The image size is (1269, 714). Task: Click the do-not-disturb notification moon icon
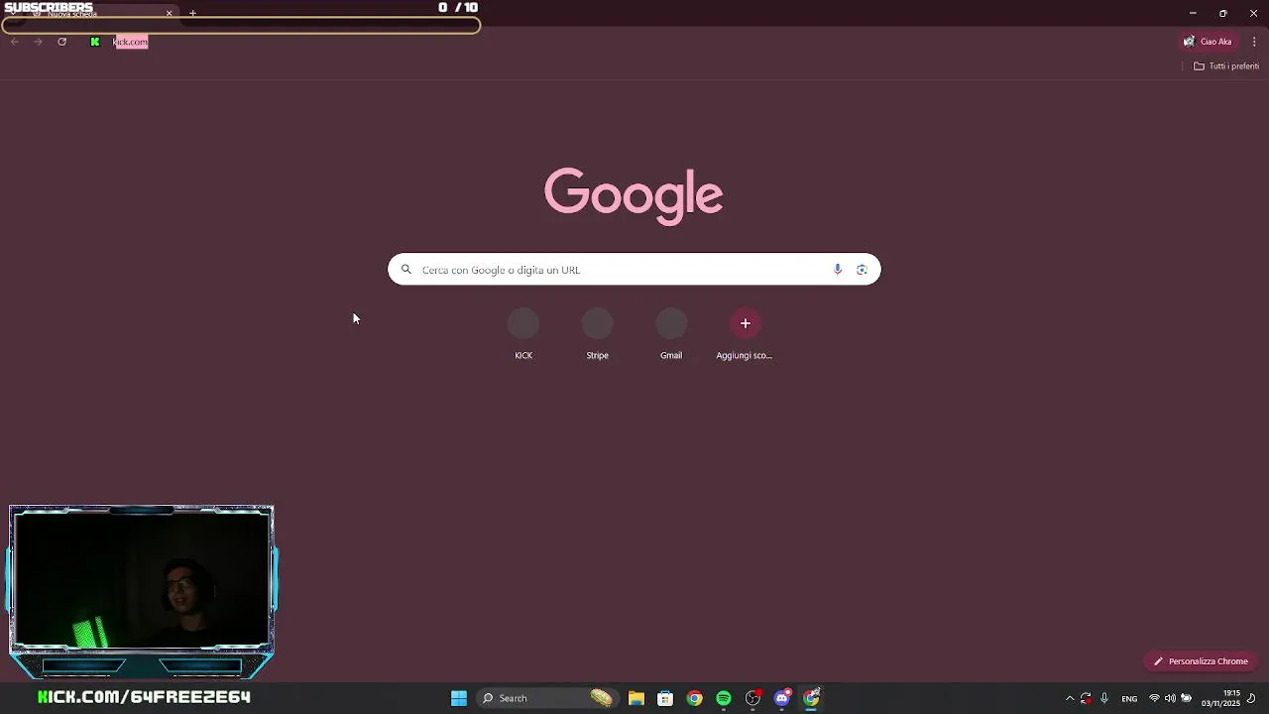[x=1251, y=698]
